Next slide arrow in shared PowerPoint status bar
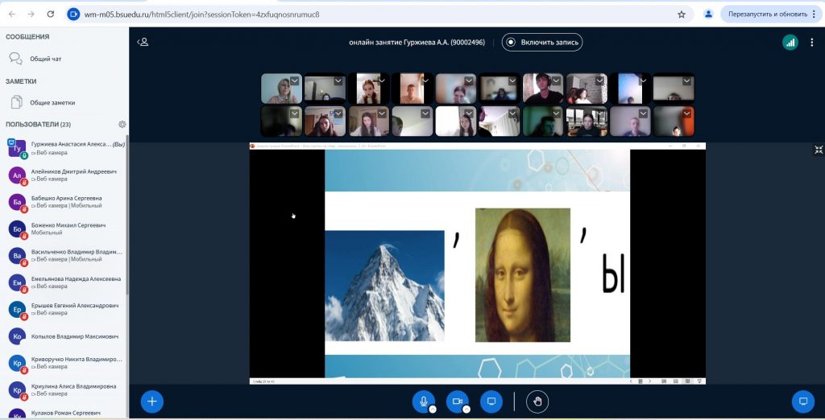The height and width of the screenshot is (420, 825). click(x=650, y=381)
